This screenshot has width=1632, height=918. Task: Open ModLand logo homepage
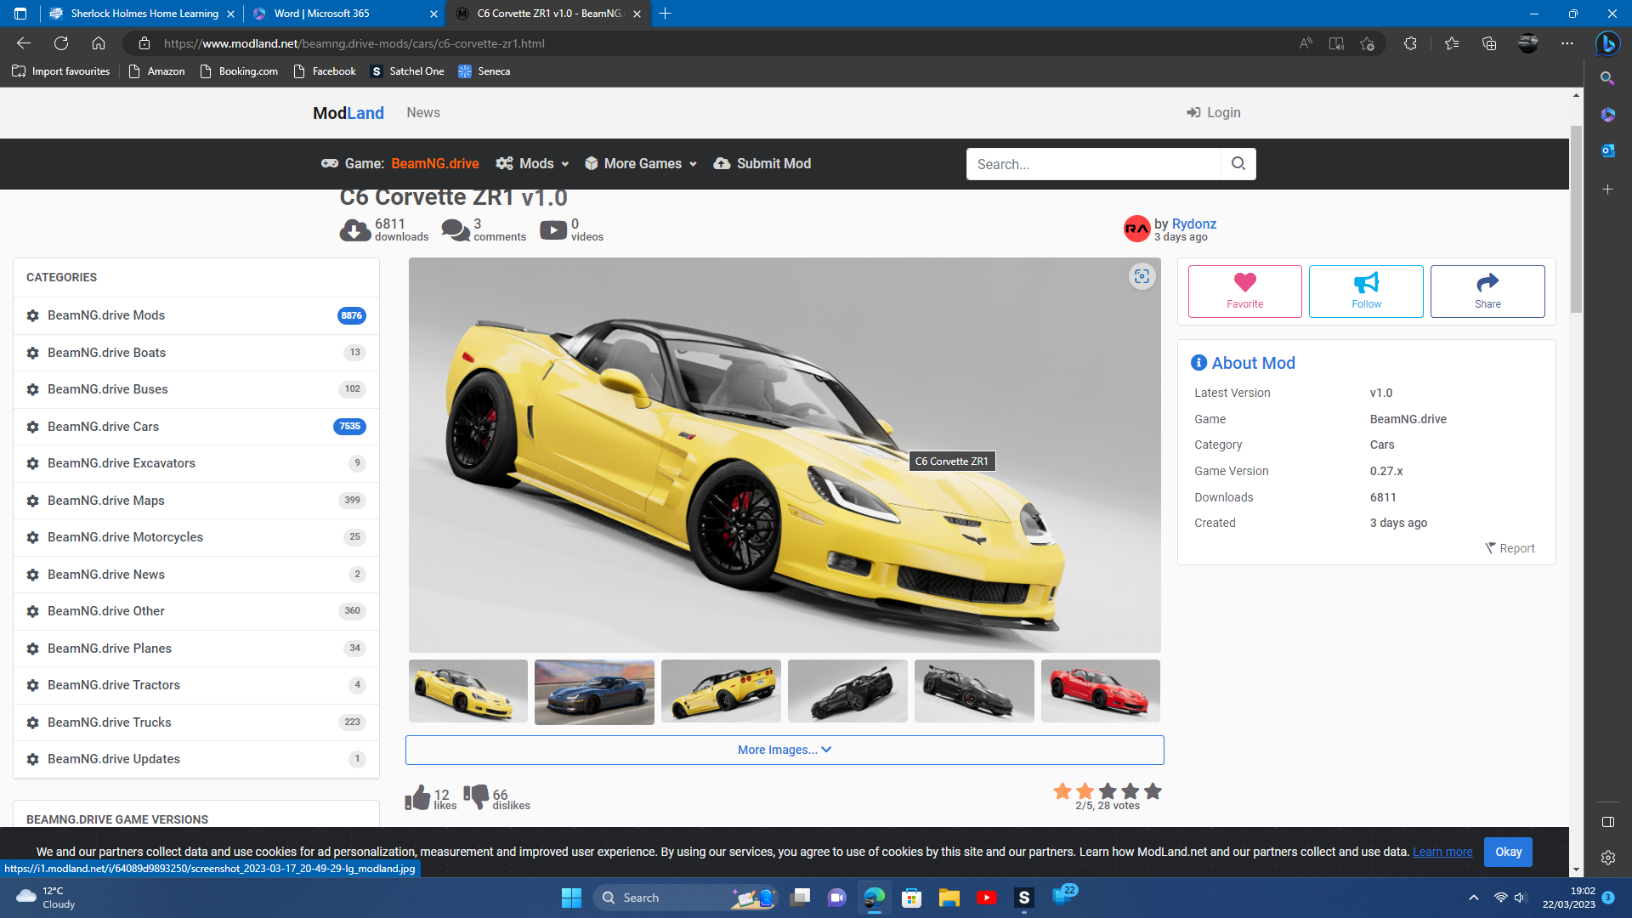348,113
